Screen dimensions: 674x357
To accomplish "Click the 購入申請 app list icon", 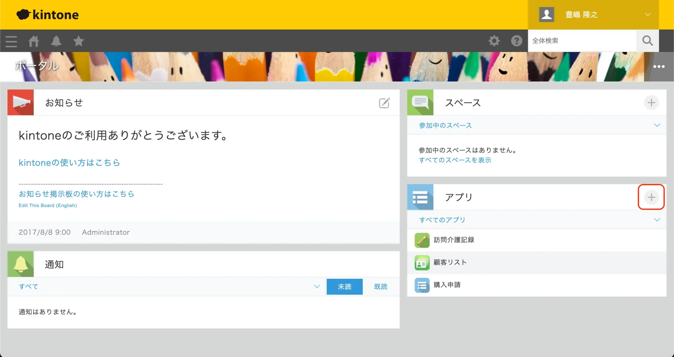I will [x=422, y=285].
